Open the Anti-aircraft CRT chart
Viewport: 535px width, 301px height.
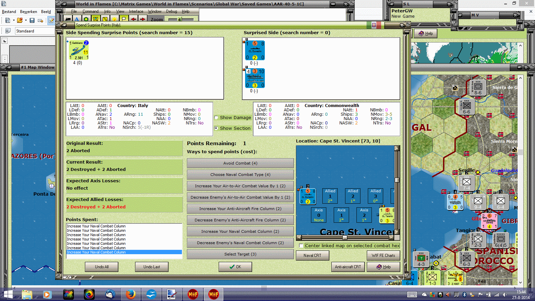coord(348,267)
